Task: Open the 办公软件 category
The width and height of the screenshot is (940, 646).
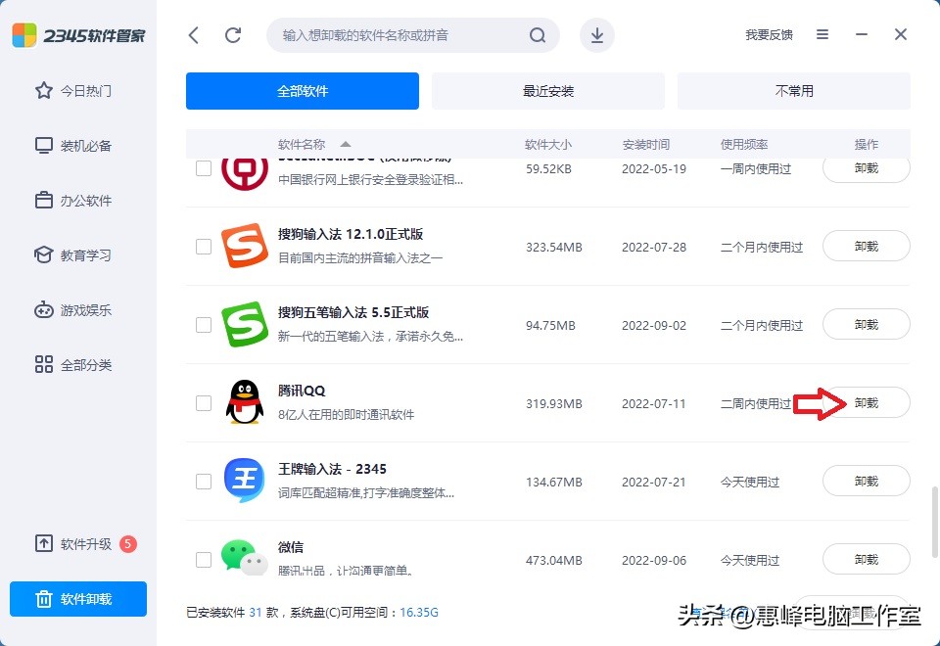Action: pos(73,200)
